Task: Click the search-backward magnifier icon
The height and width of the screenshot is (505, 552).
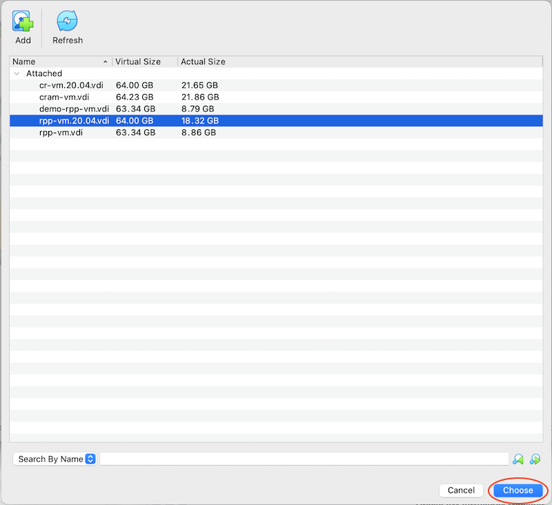Action: [x=519, y=458]
